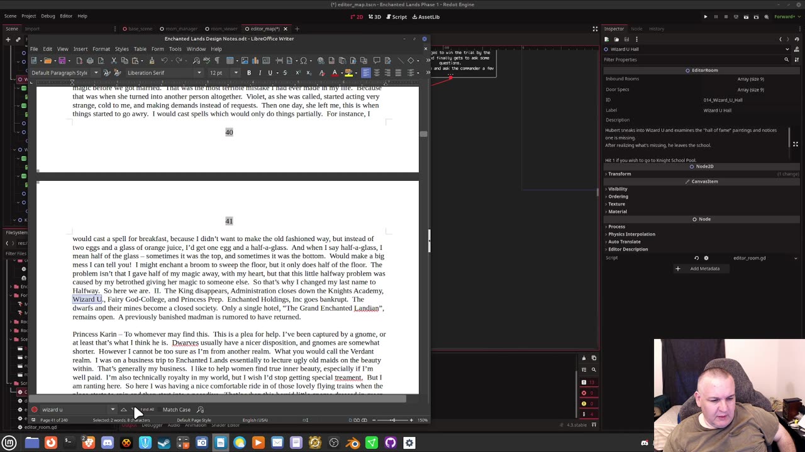Insert a chart in Writer

pyautogui.click(x=255, y=60)
